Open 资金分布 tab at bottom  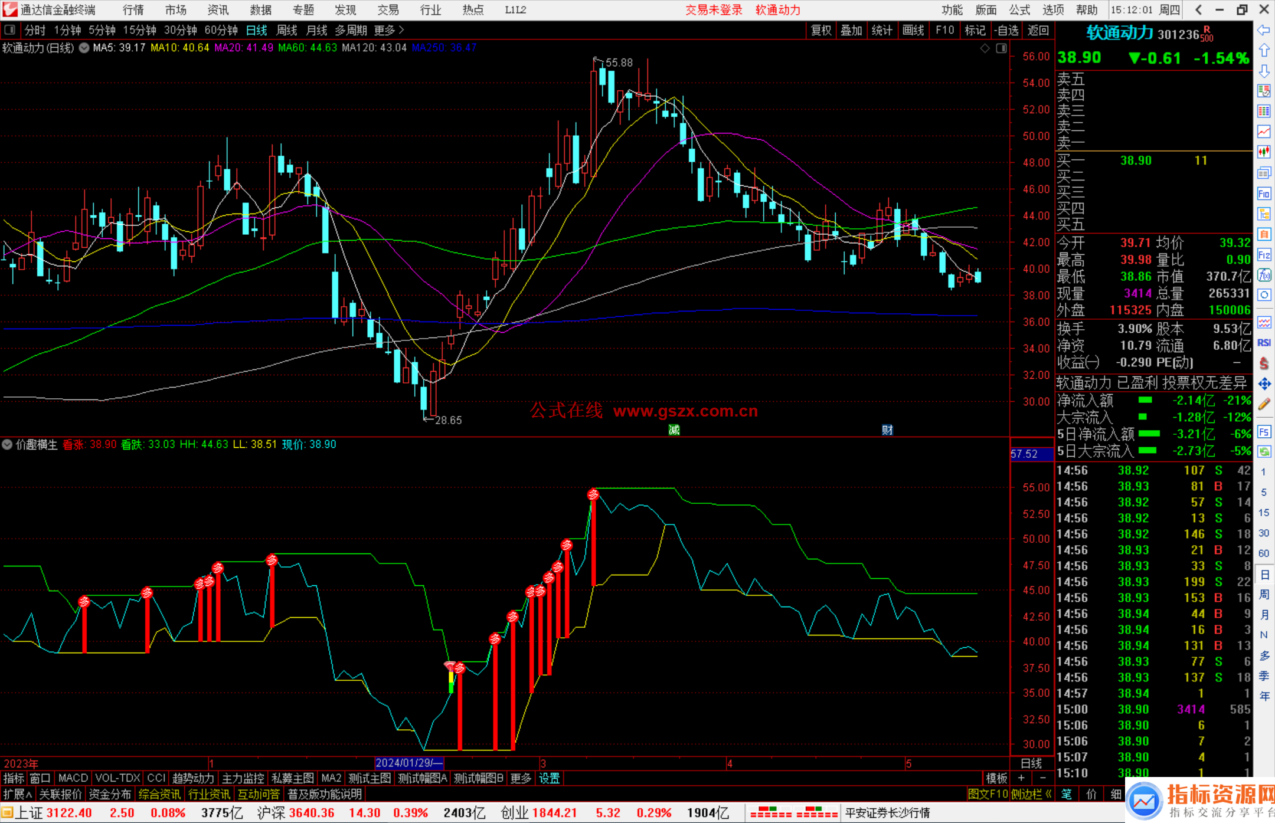coord(110,794)
